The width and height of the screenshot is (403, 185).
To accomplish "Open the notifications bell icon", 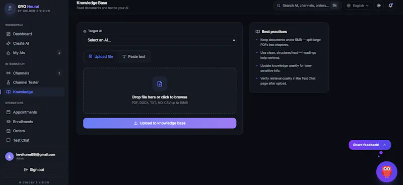I will pos(390,6).
